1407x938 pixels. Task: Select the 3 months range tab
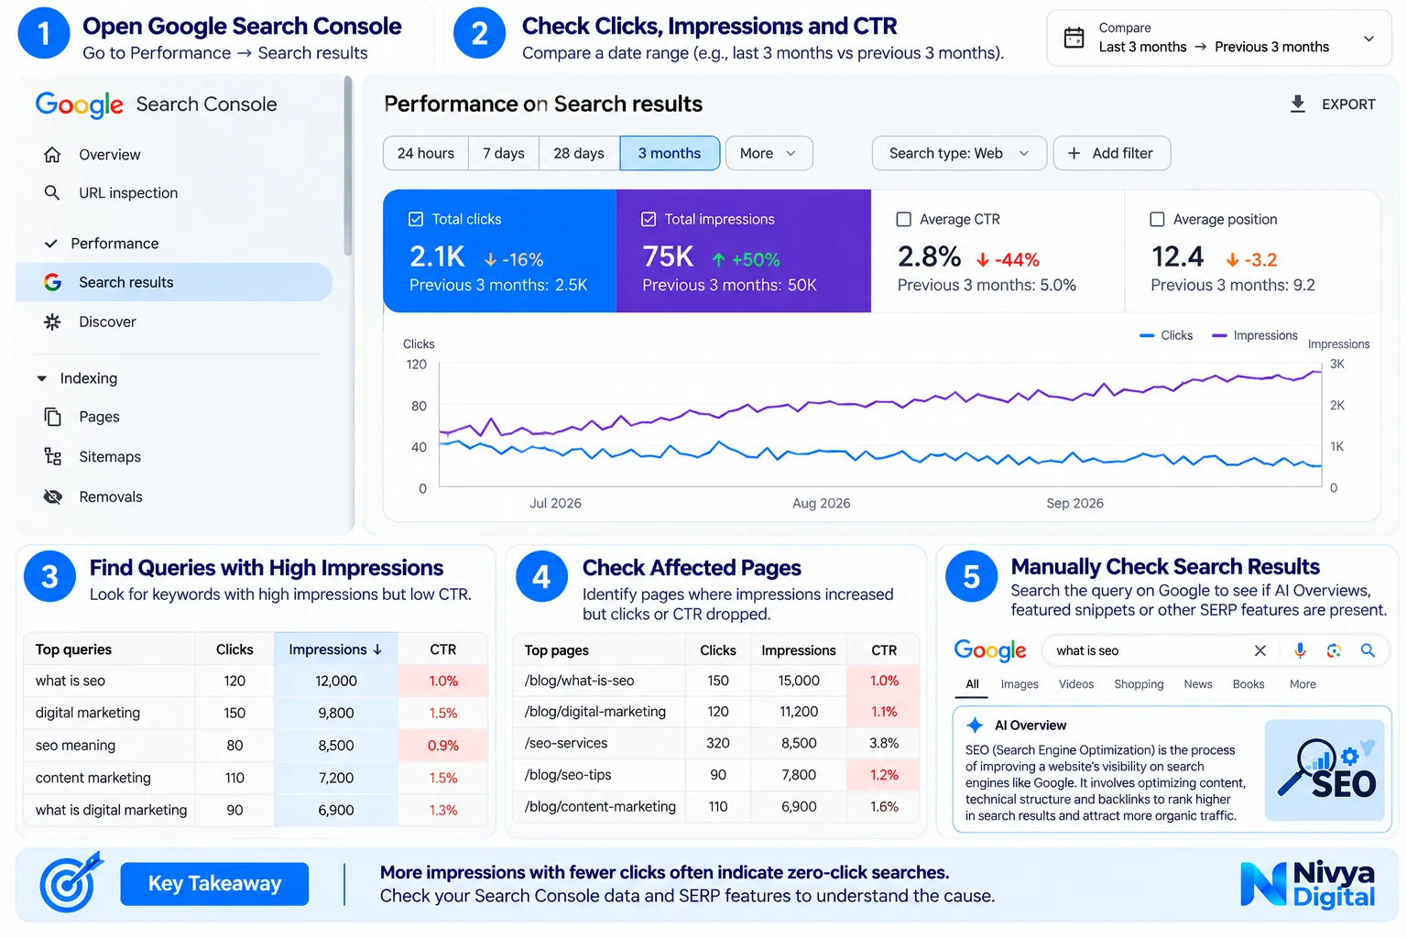click(x=670, y=153)
